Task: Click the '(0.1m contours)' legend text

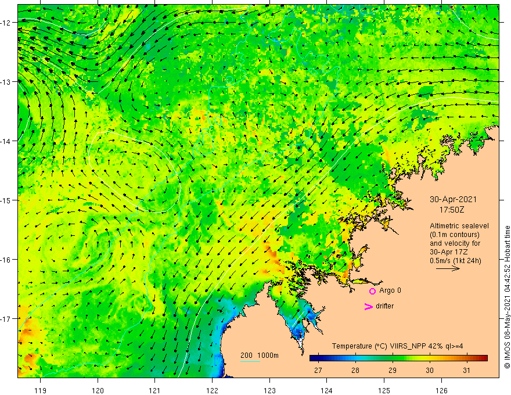Action: (455, 235)
